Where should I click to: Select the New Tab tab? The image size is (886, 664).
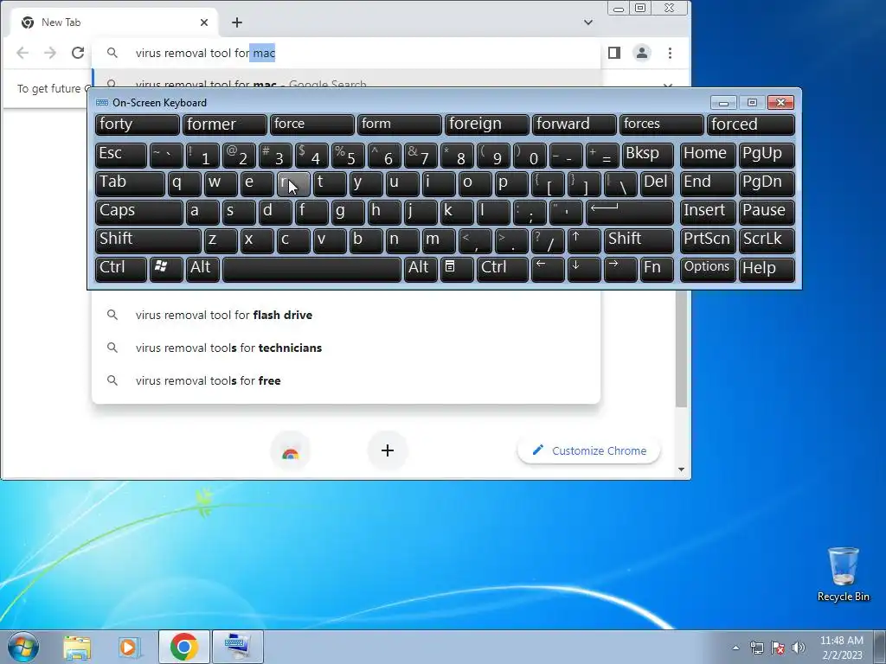point(116,22)
